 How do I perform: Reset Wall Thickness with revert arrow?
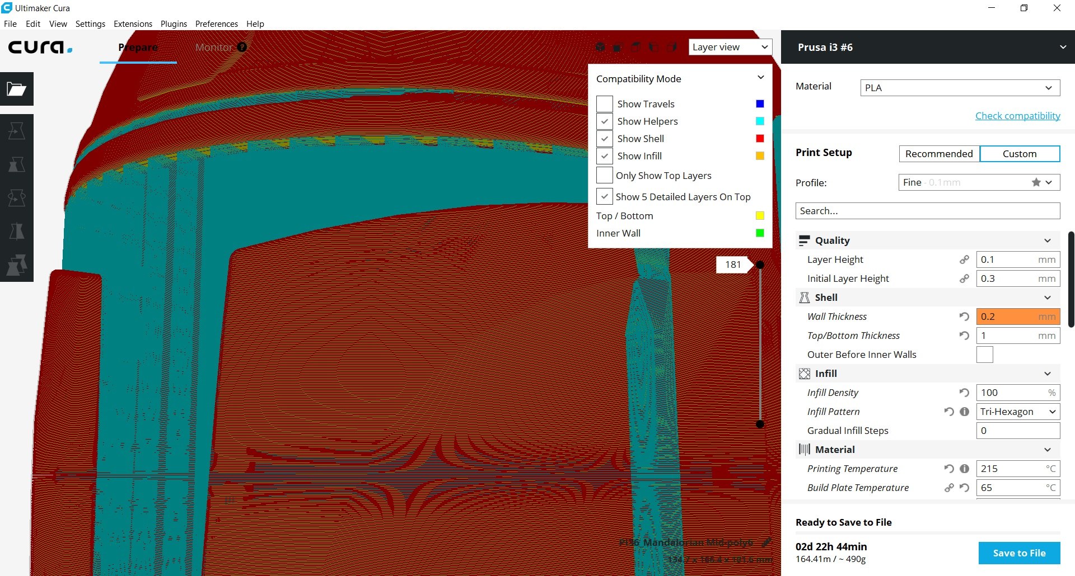964,317
